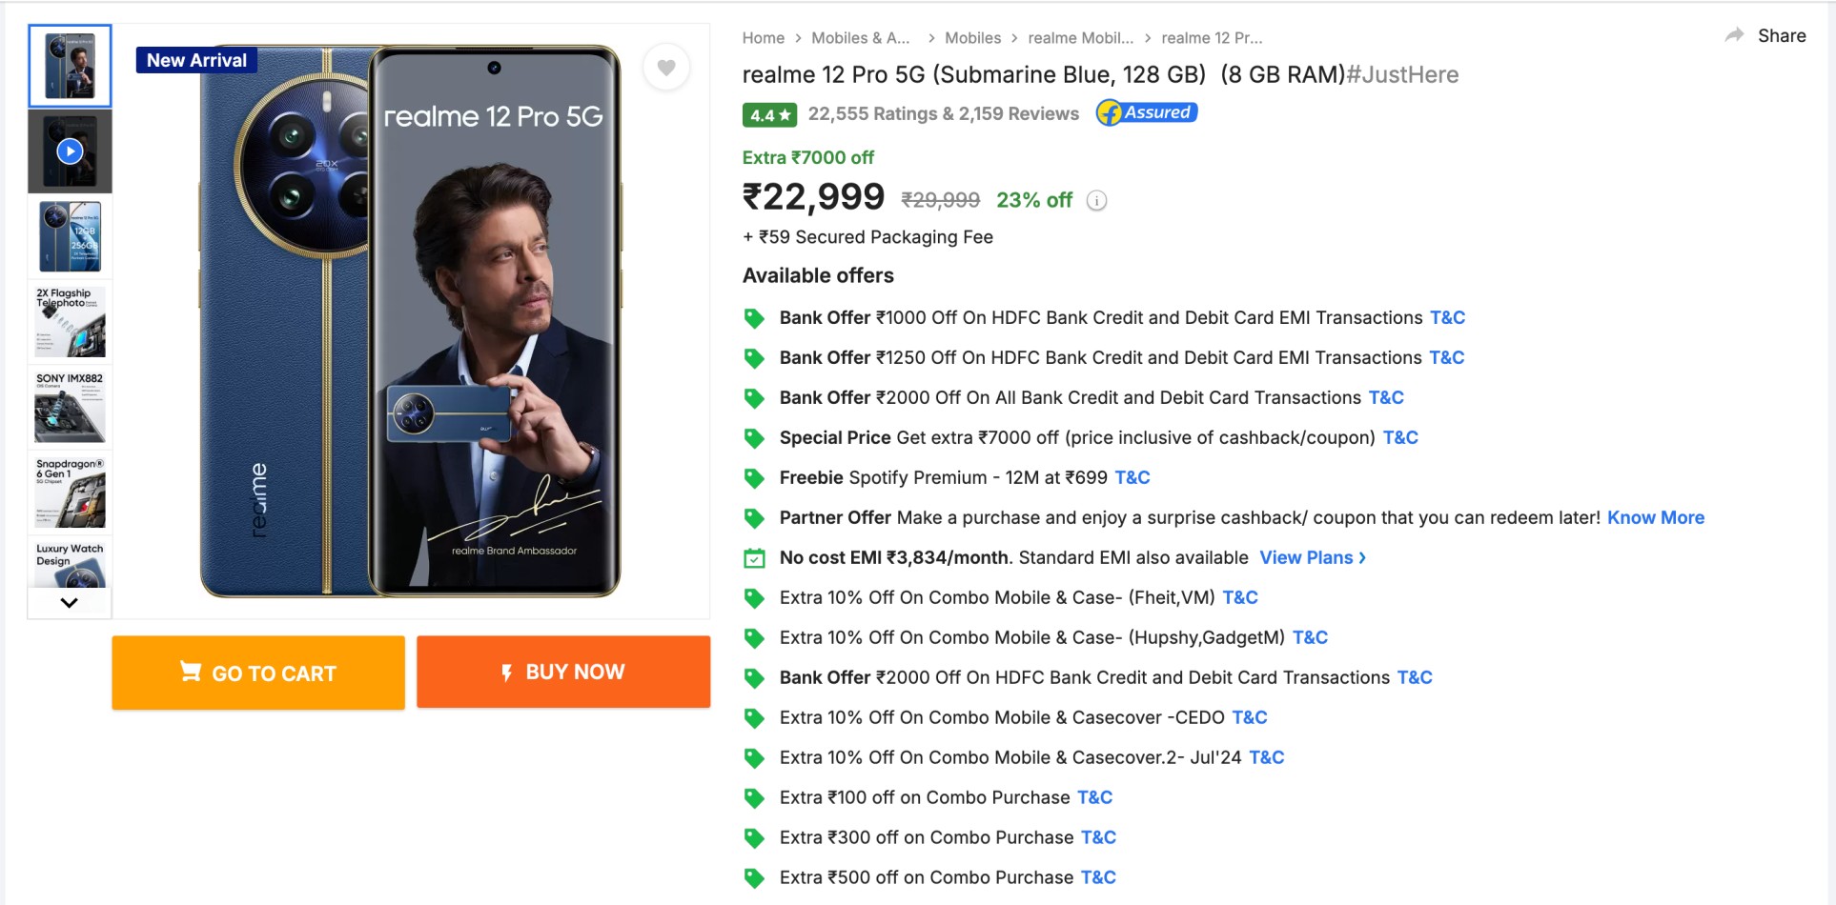Click the Special Price offer tag icon
1836x905 pixels.
point(754,438)
